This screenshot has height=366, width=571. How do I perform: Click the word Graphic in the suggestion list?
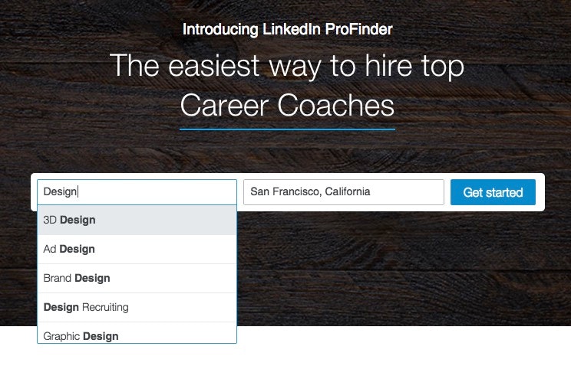[61, 335]
